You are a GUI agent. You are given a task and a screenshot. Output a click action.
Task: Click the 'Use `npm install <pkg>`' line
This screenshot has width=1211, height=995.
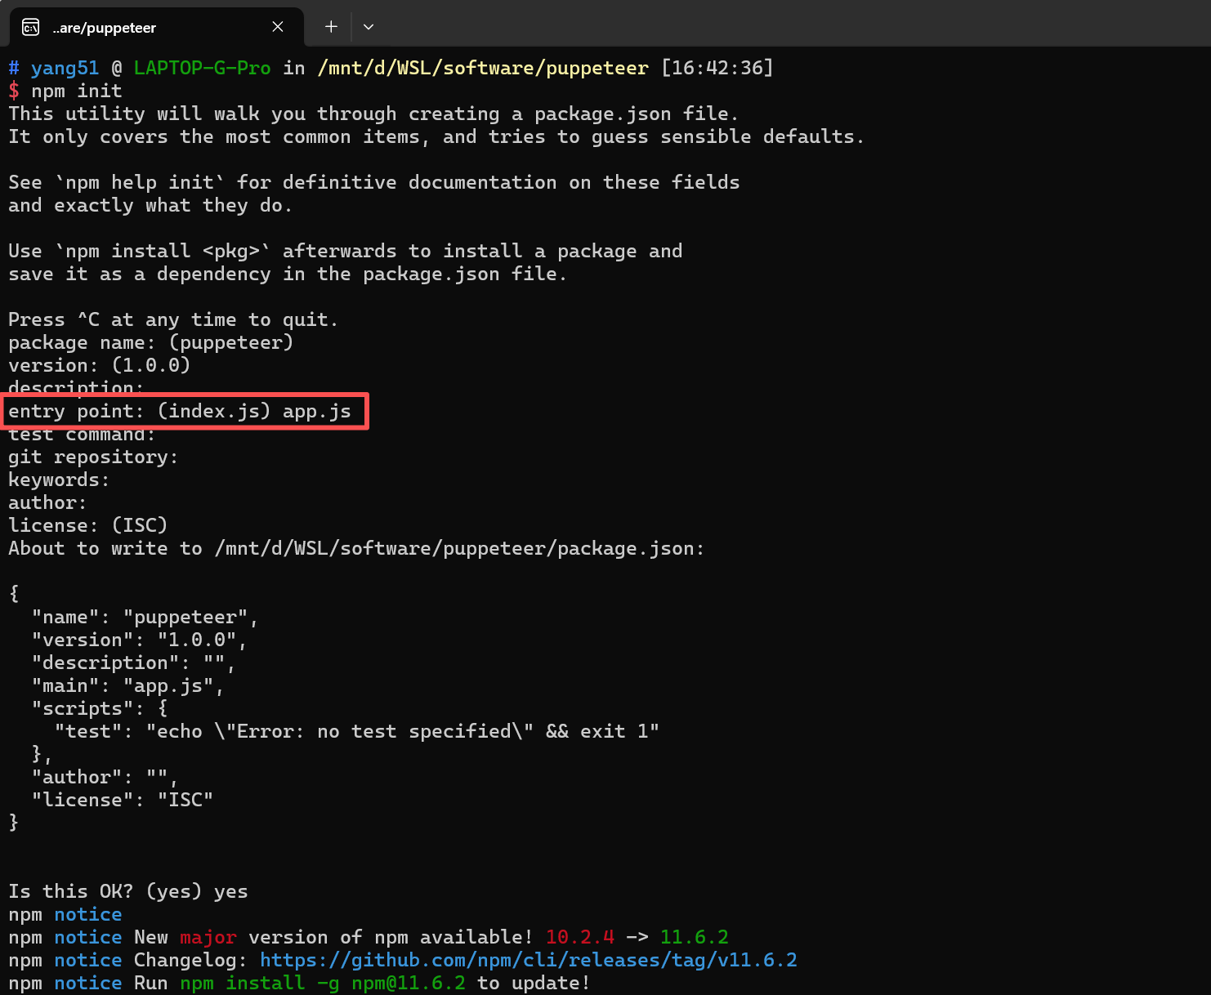pyautogui.click(x=346, y=251)
